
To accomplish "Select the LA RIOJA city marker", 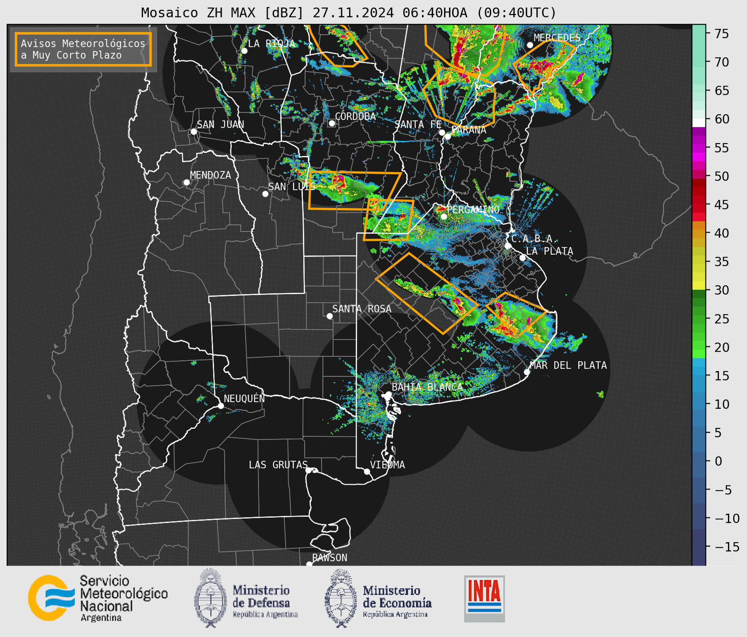I will (244, 51).
